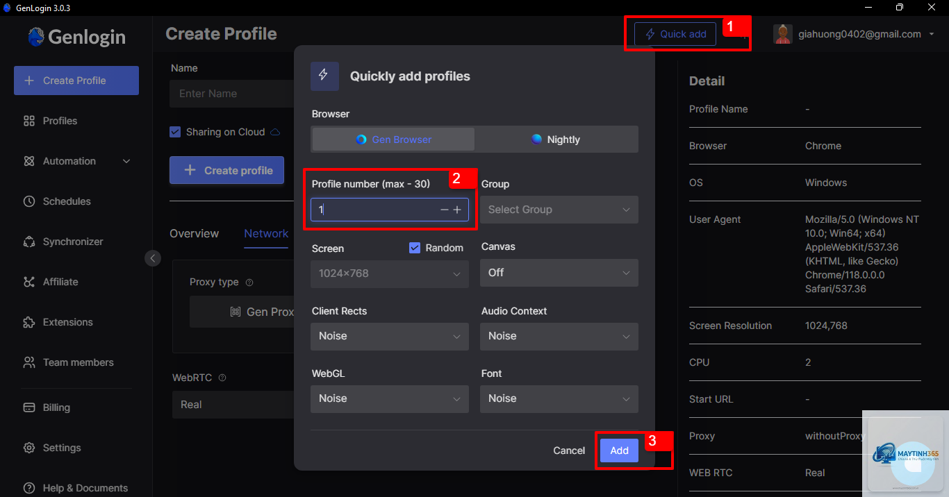Click the giahuong0402@gmail.com account email
Image resolution: width=949 pixels, height=497 pixels.
tap(860, 34)
